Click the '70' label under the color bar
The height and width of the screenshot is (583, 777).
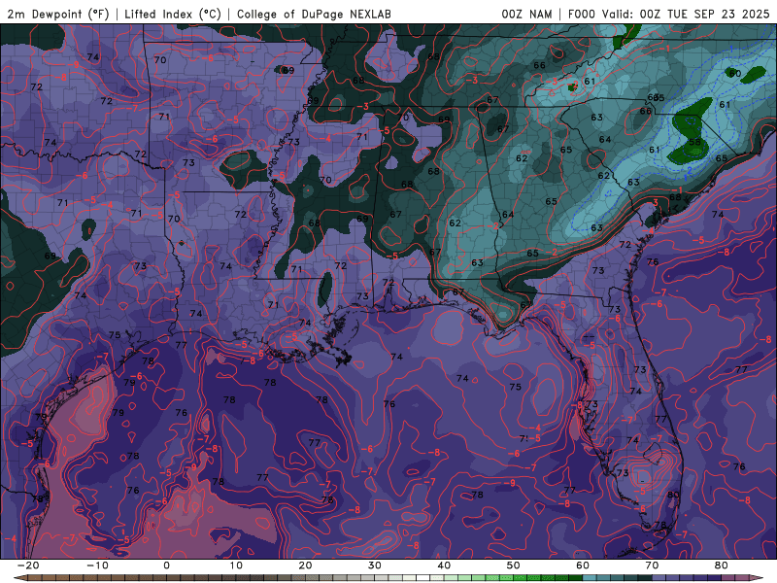652,566
